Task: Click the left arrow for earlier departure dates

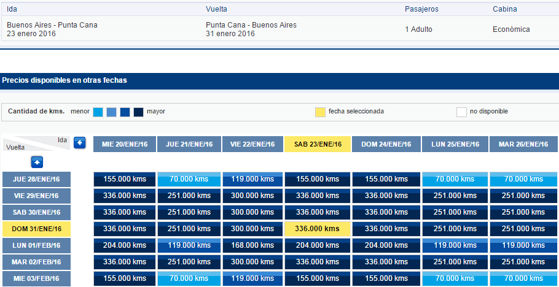Action: click(80, 143)
